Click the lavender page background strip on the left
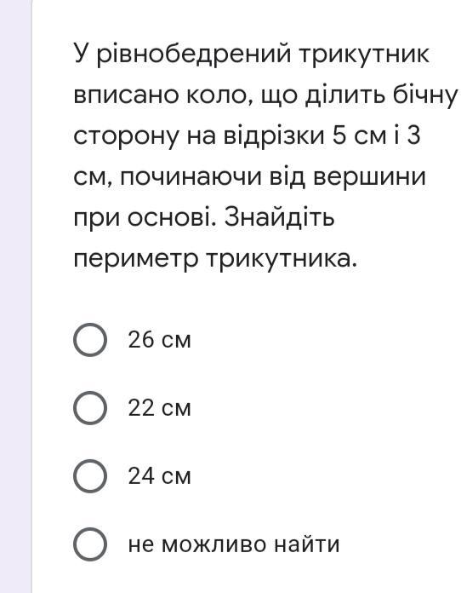461x593 pixels. (x=15, y=296)
